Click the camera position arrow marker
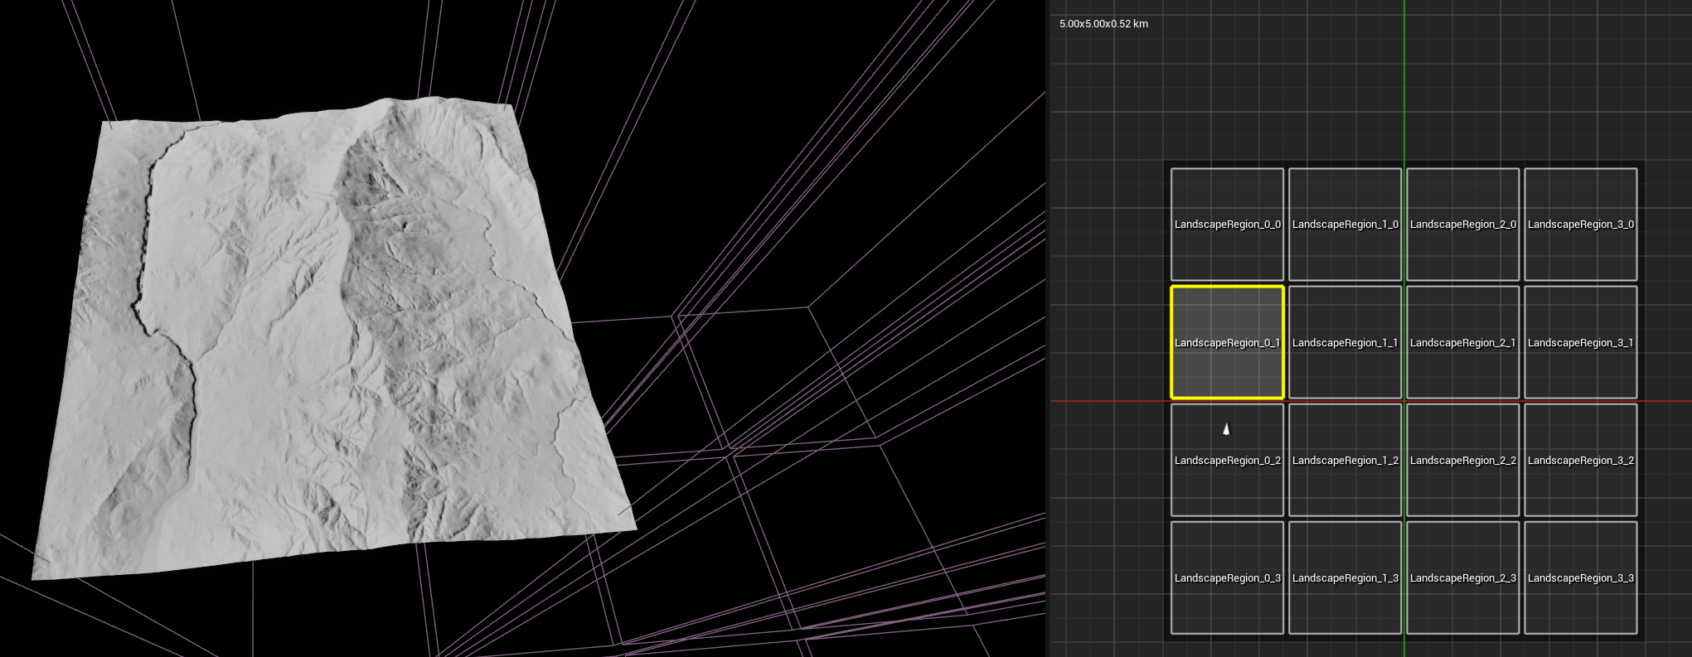Viewport: 1692px width, 657px height. tap(1226, 429)
